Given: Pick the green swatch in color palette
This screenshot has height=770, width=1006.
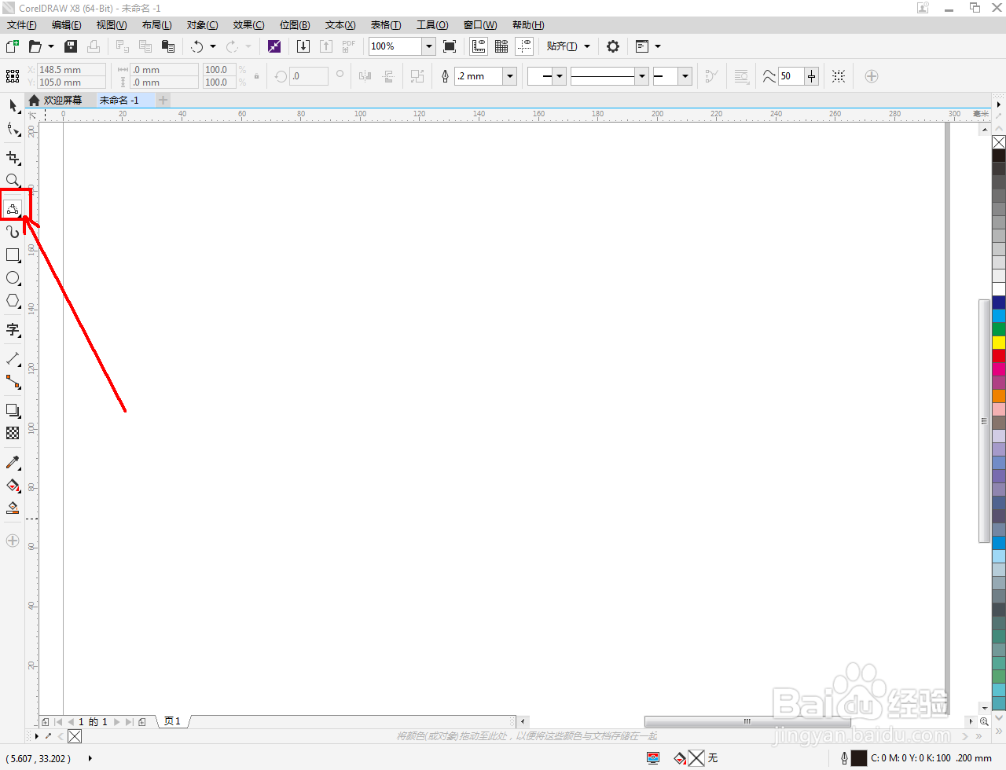Looking at the screenshot, I should pyautogui.click(x=999, y=329).
